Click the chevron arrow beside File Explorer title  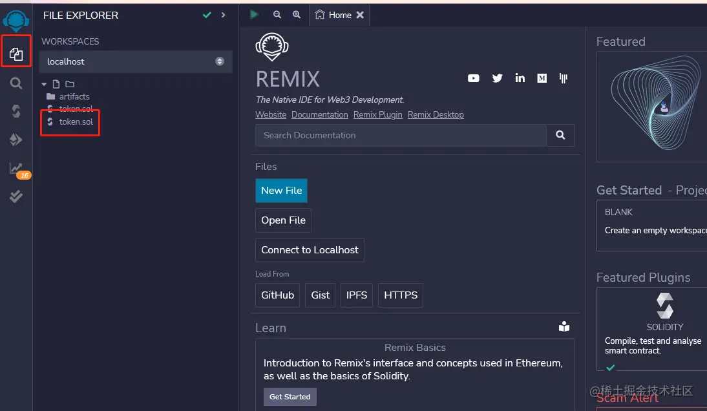(x=223, y=15)
